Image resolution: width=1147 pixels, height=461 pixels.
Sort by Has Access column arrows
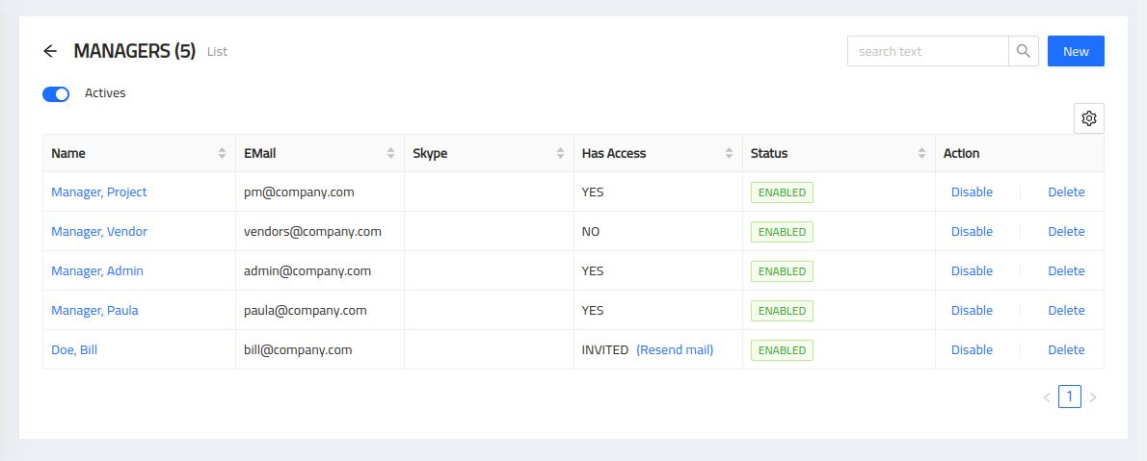tap(729, 153)
